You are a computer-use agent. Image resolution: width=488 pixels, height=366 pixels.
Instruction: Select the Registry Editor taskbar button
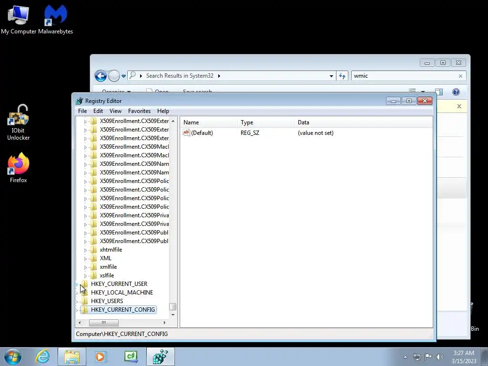click(161, 356)
